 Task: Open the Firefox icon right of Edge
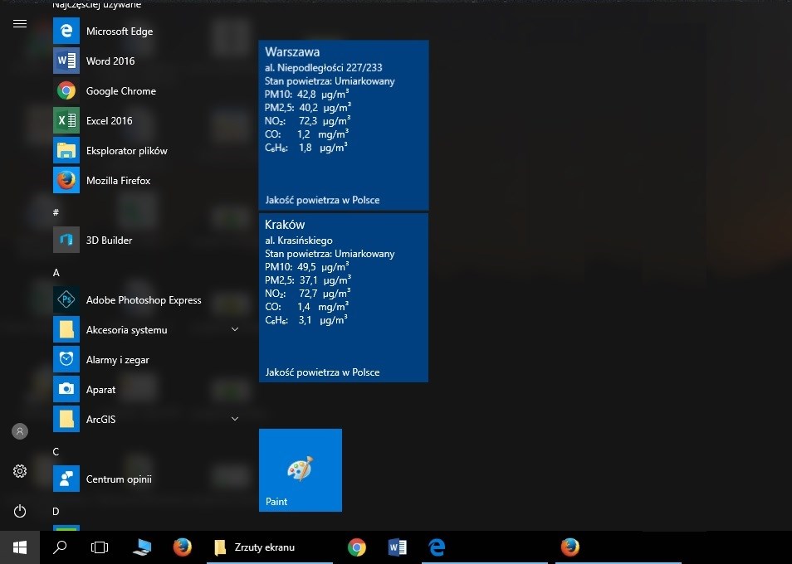click(570, 547)
